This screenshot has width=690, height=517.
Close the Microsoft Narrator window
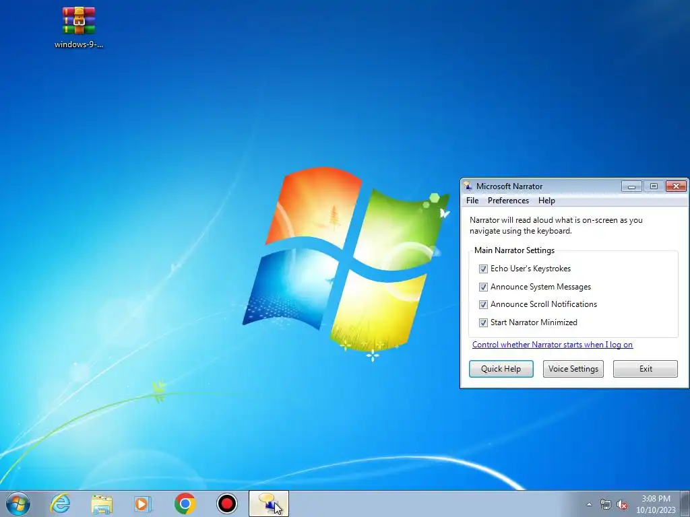coord(676,186)
